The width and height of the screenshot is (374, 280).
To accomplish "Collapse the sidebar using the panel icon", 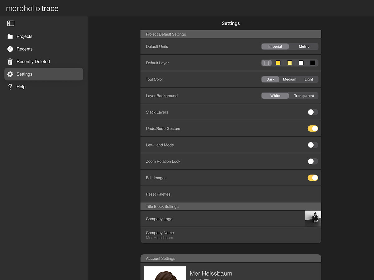I will click(11, 23).
